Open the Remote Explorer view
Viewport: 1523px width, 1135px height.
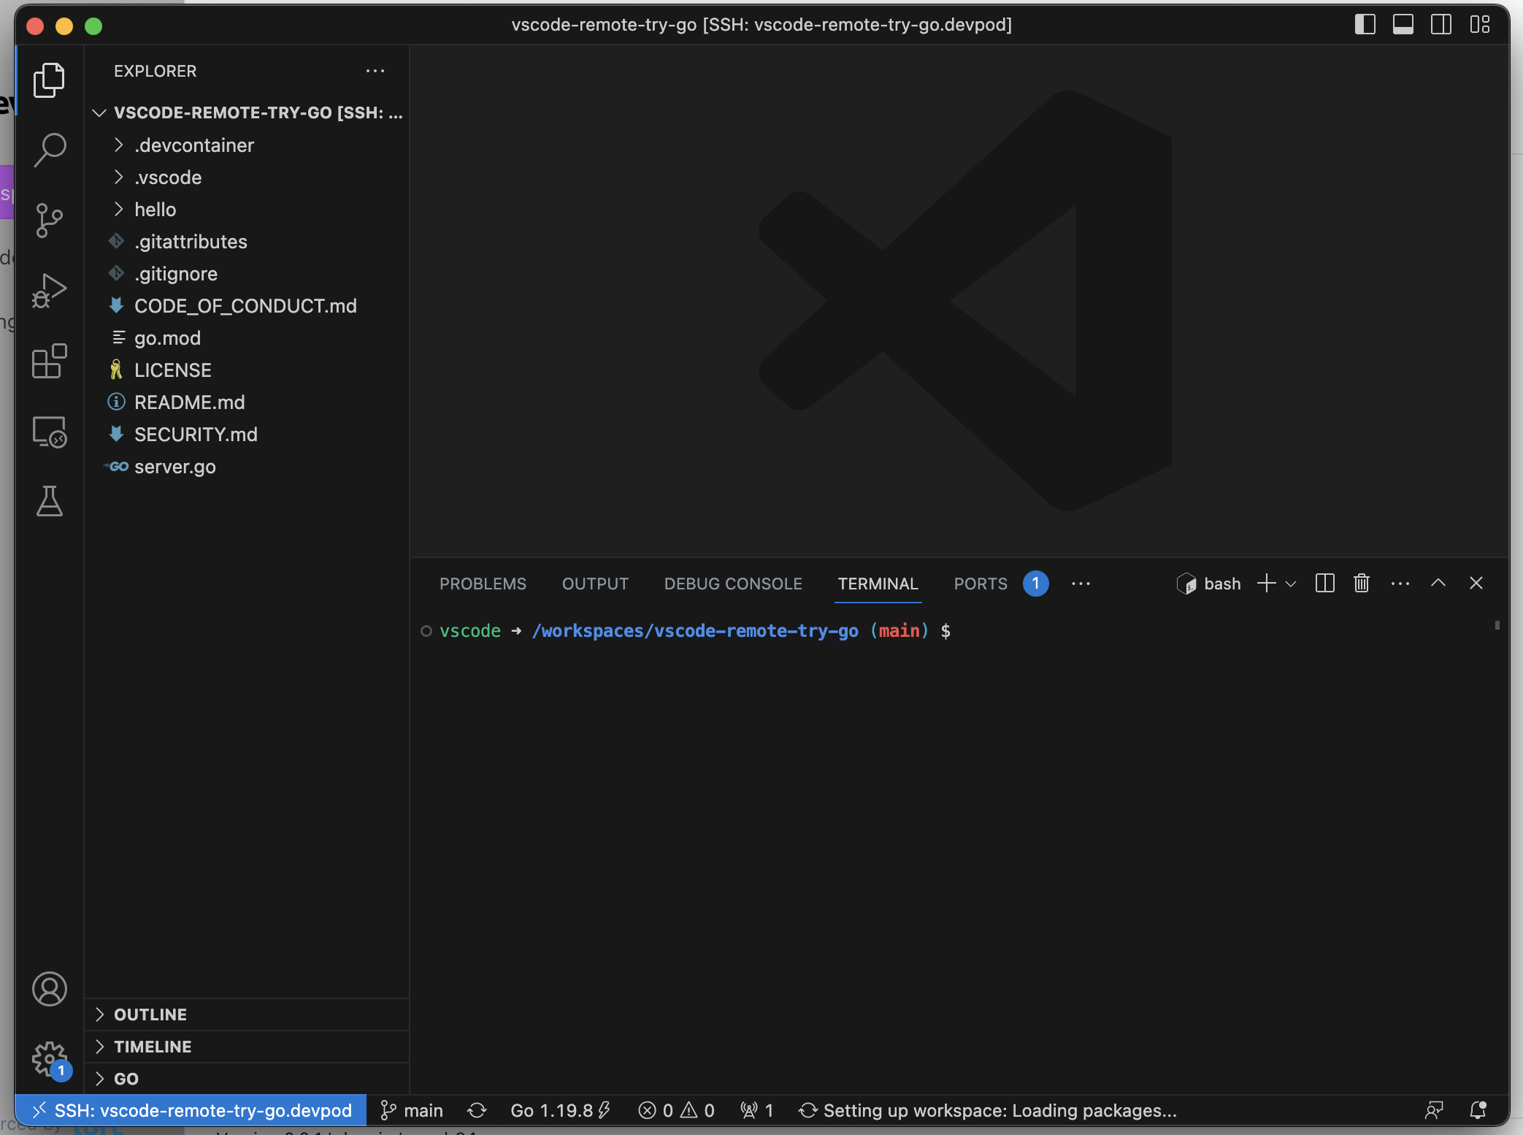pyautogui.click(x=49, y=431)
